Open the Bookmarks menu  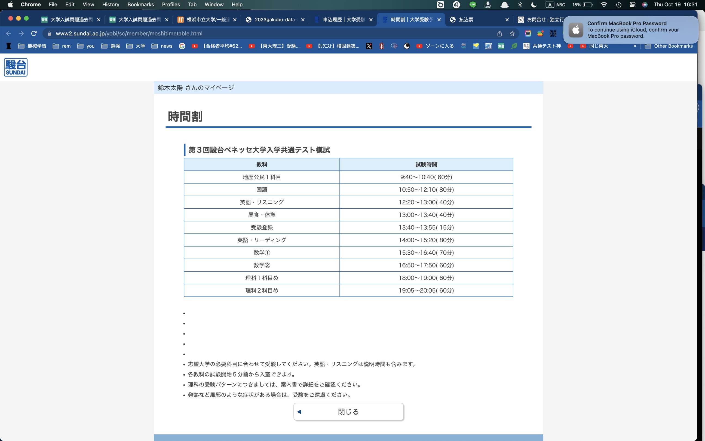(140, 5)
